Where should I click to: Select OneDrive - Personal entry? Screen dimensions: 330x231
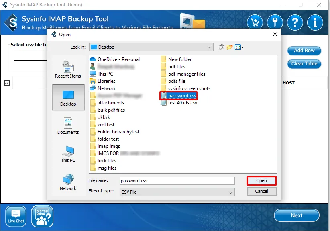point(115,59)
